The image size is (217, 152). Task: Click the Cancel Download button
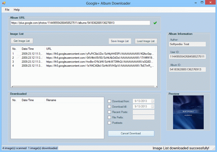point(131,133)
